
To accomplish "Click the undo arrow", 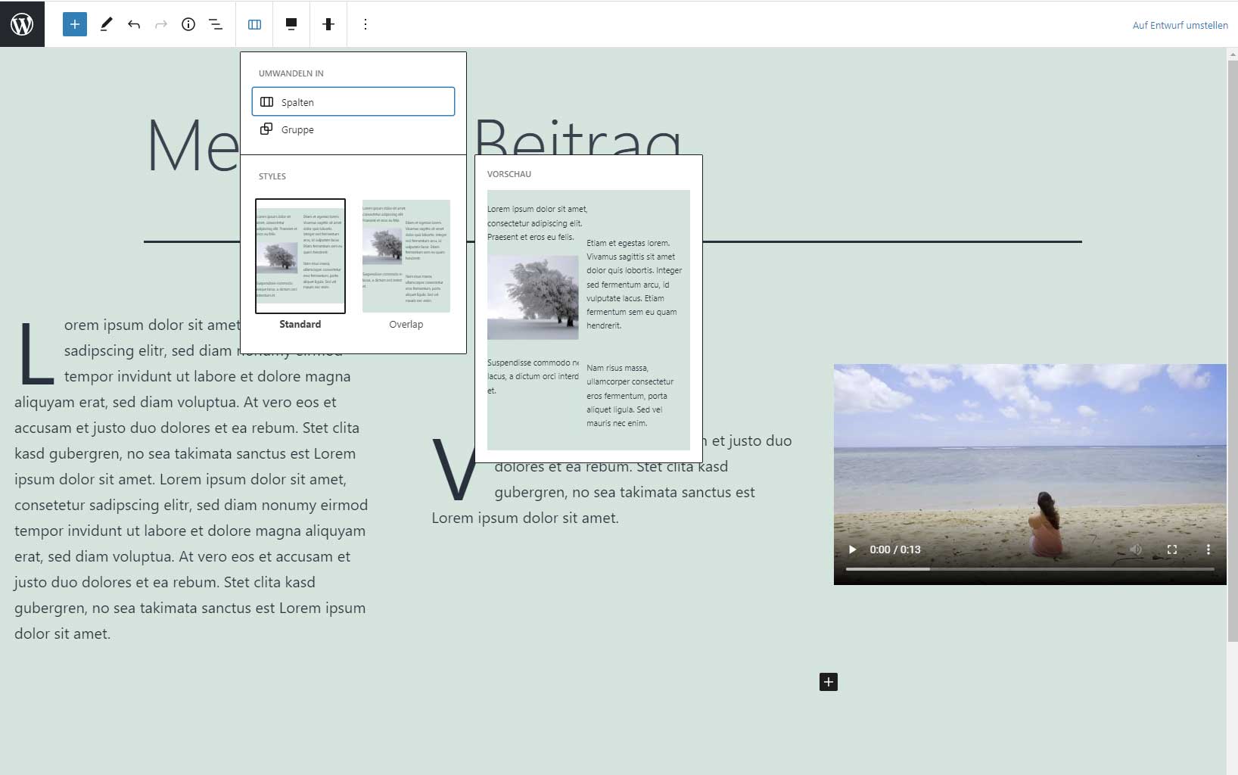I will click(134, 24).
